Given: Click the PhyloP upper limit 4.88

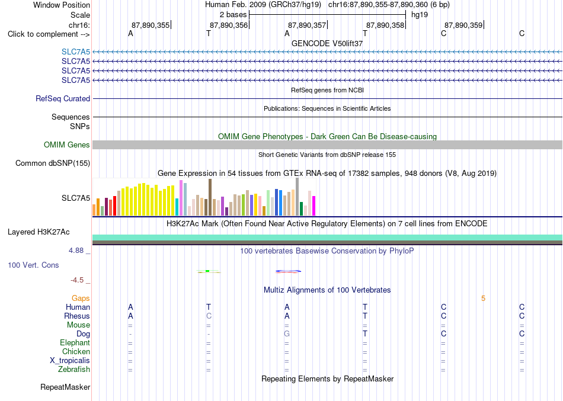Looking at the screenshot, I should (x=76, y=250).
